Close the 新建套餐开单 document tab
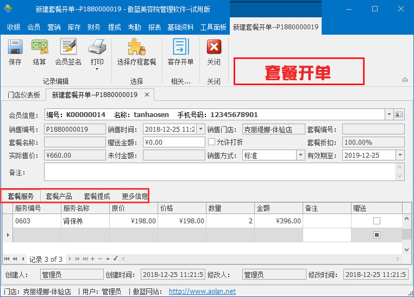 pos(147,95)
